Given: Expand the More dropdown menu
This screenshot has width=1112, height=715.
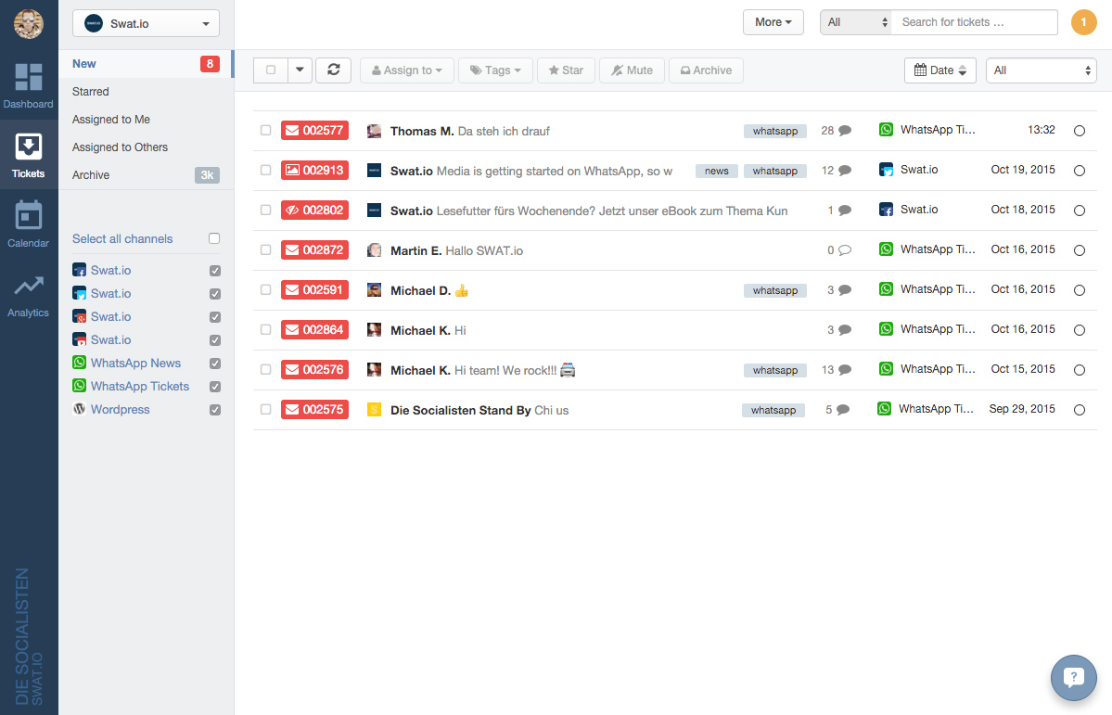Looking at the screenshot, I should point(773,22).
